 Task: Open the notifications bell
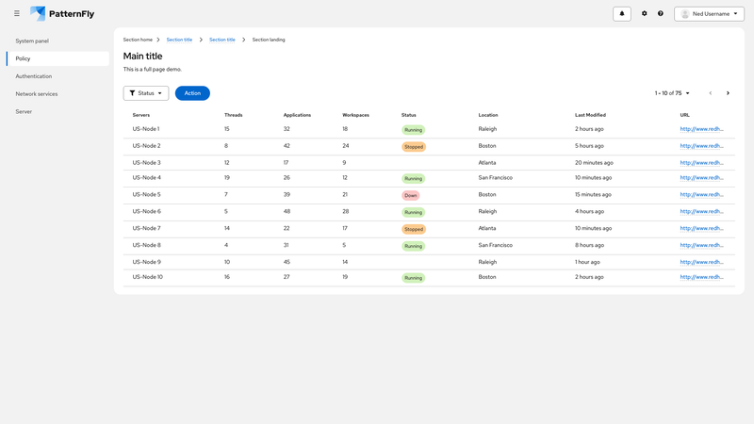(x=621, y=14)
